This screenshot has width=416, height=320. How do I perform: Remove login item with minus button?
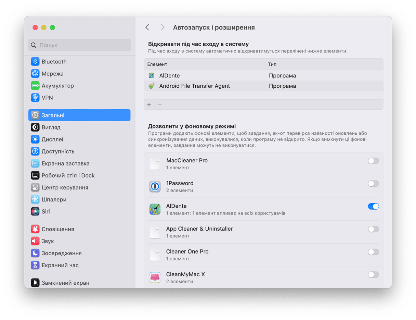[159, 105]
